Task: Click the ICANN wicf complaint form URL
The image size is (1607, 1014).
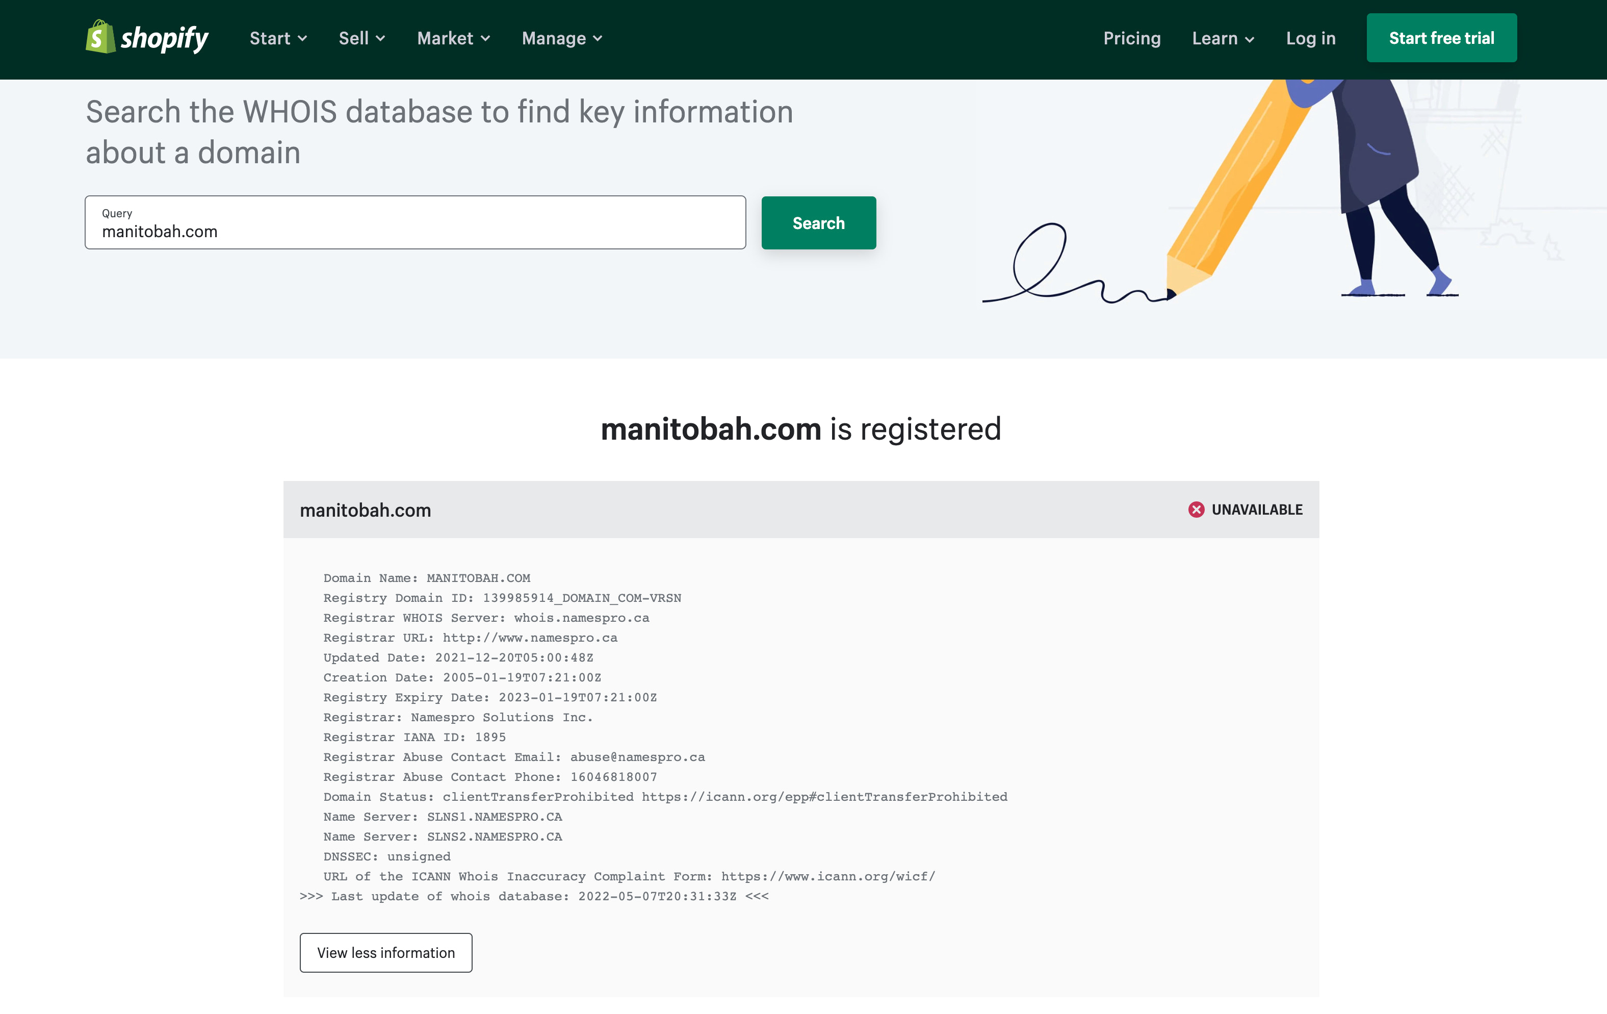Action: coord(827,876)
